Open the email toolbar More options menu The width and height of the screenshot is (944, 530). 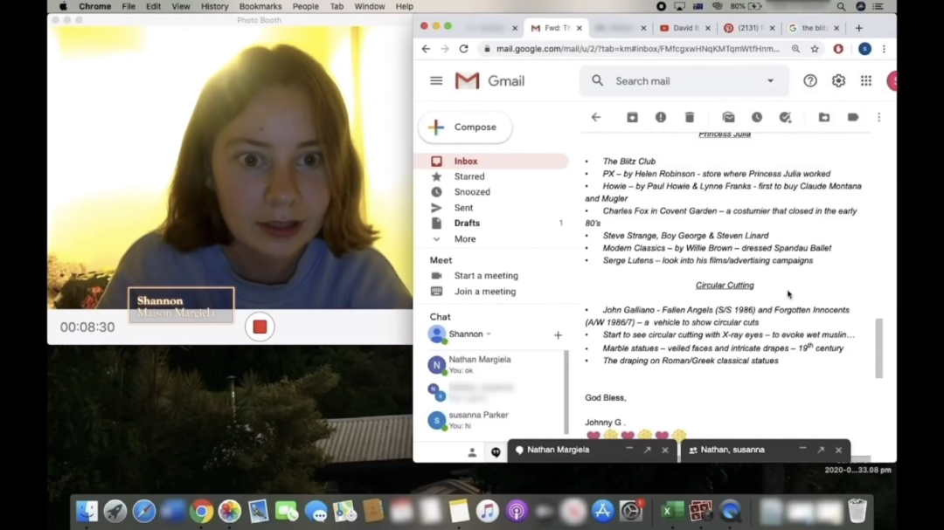pos(879,117)
